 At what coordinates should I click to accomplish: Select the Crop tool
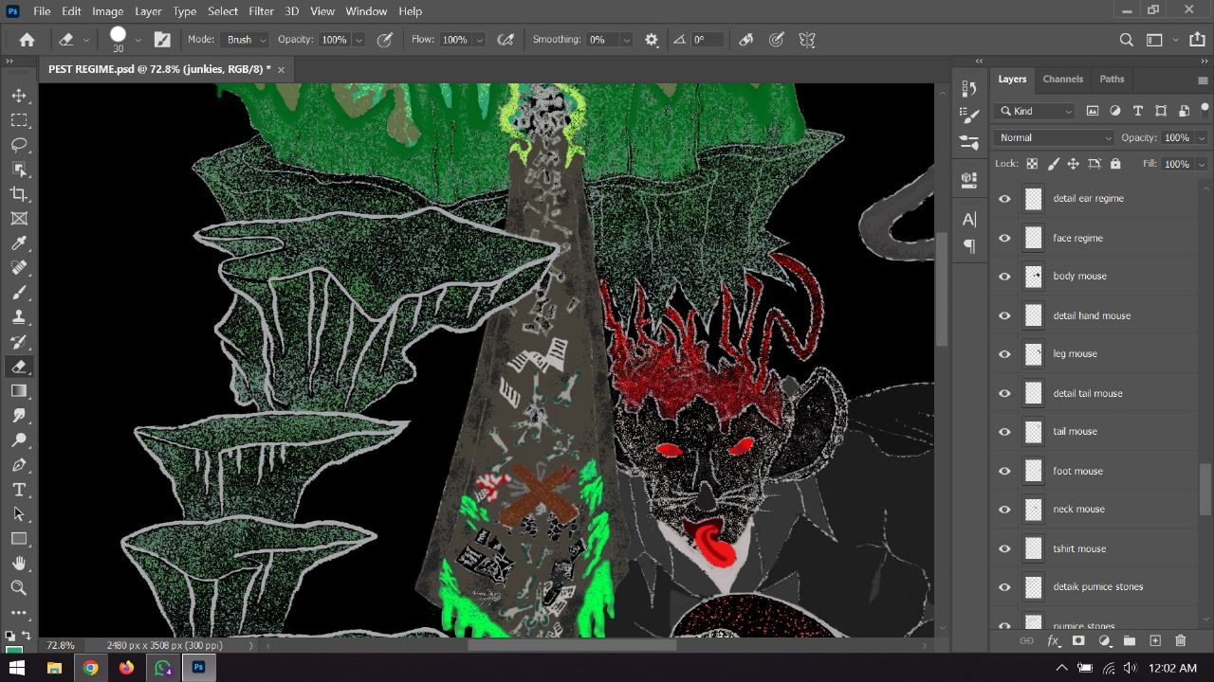click(x=19, y=194)
